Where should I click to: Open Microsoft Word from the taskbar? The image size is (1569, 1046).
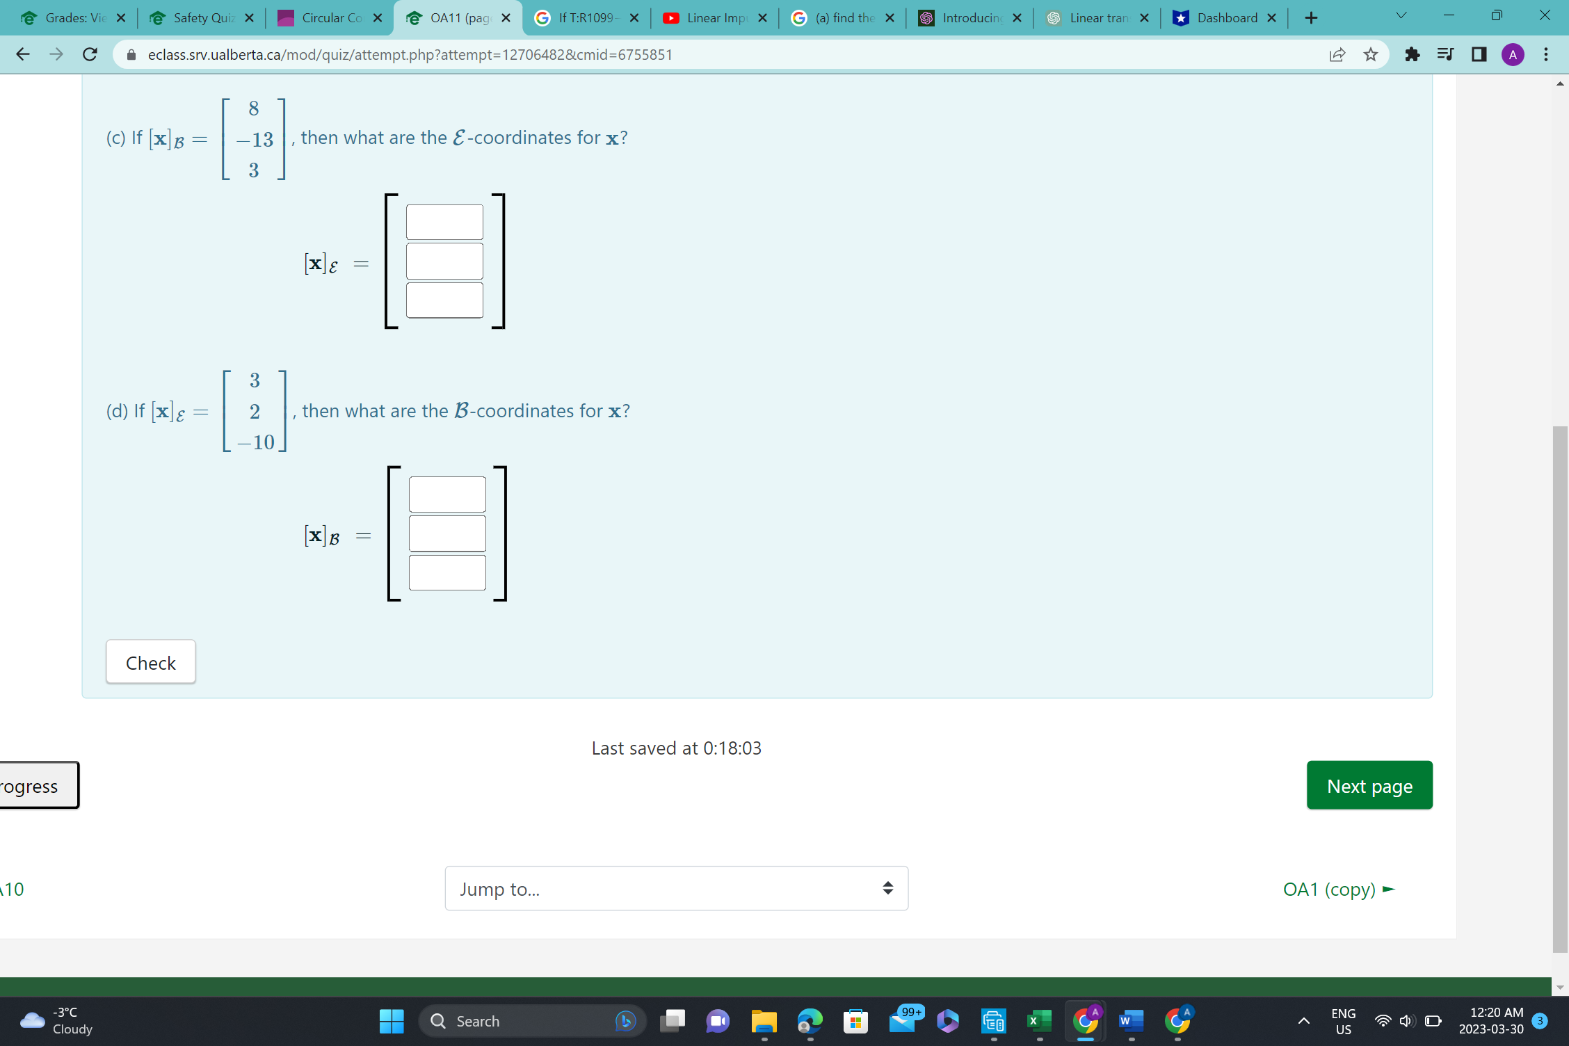(1131, 1020)
